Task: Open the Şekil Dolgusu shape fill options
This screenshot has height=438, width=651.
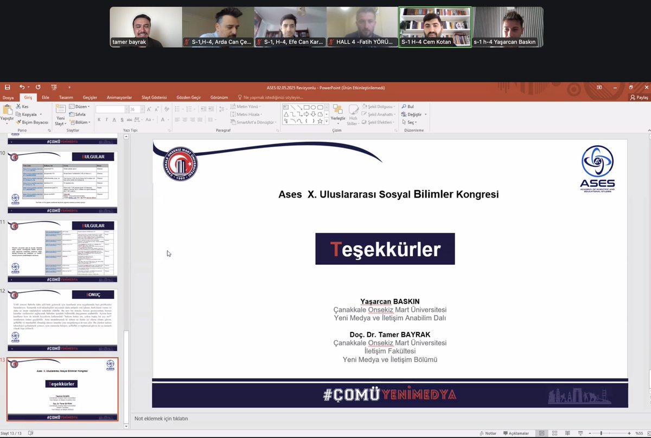Action: click(x=378, y=107)
